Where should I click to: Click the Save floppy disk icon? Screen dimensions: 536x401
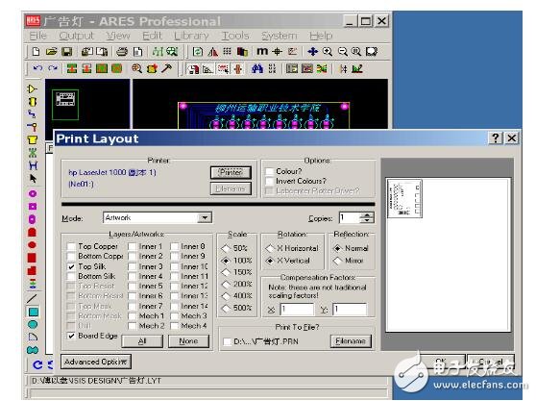(66, 52)
